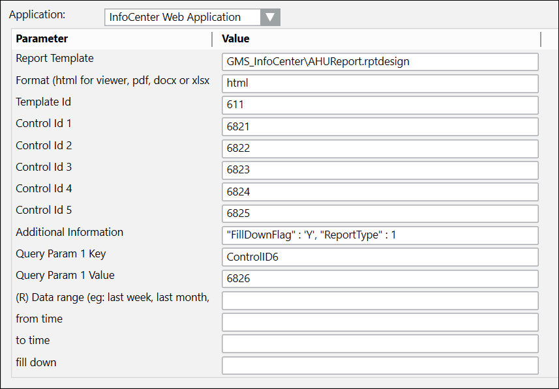Focus the Control Id 2 value field
559x389 pixels.
[380, 149]
